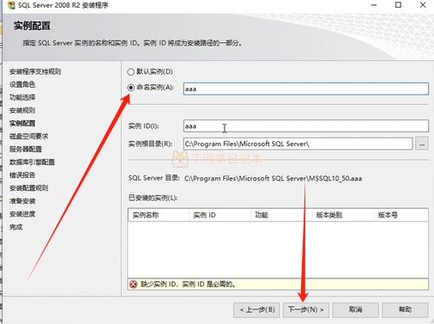Select 安装规则 in the step list
Viewport: 434px width, 324px height.
tap(22, 110)
